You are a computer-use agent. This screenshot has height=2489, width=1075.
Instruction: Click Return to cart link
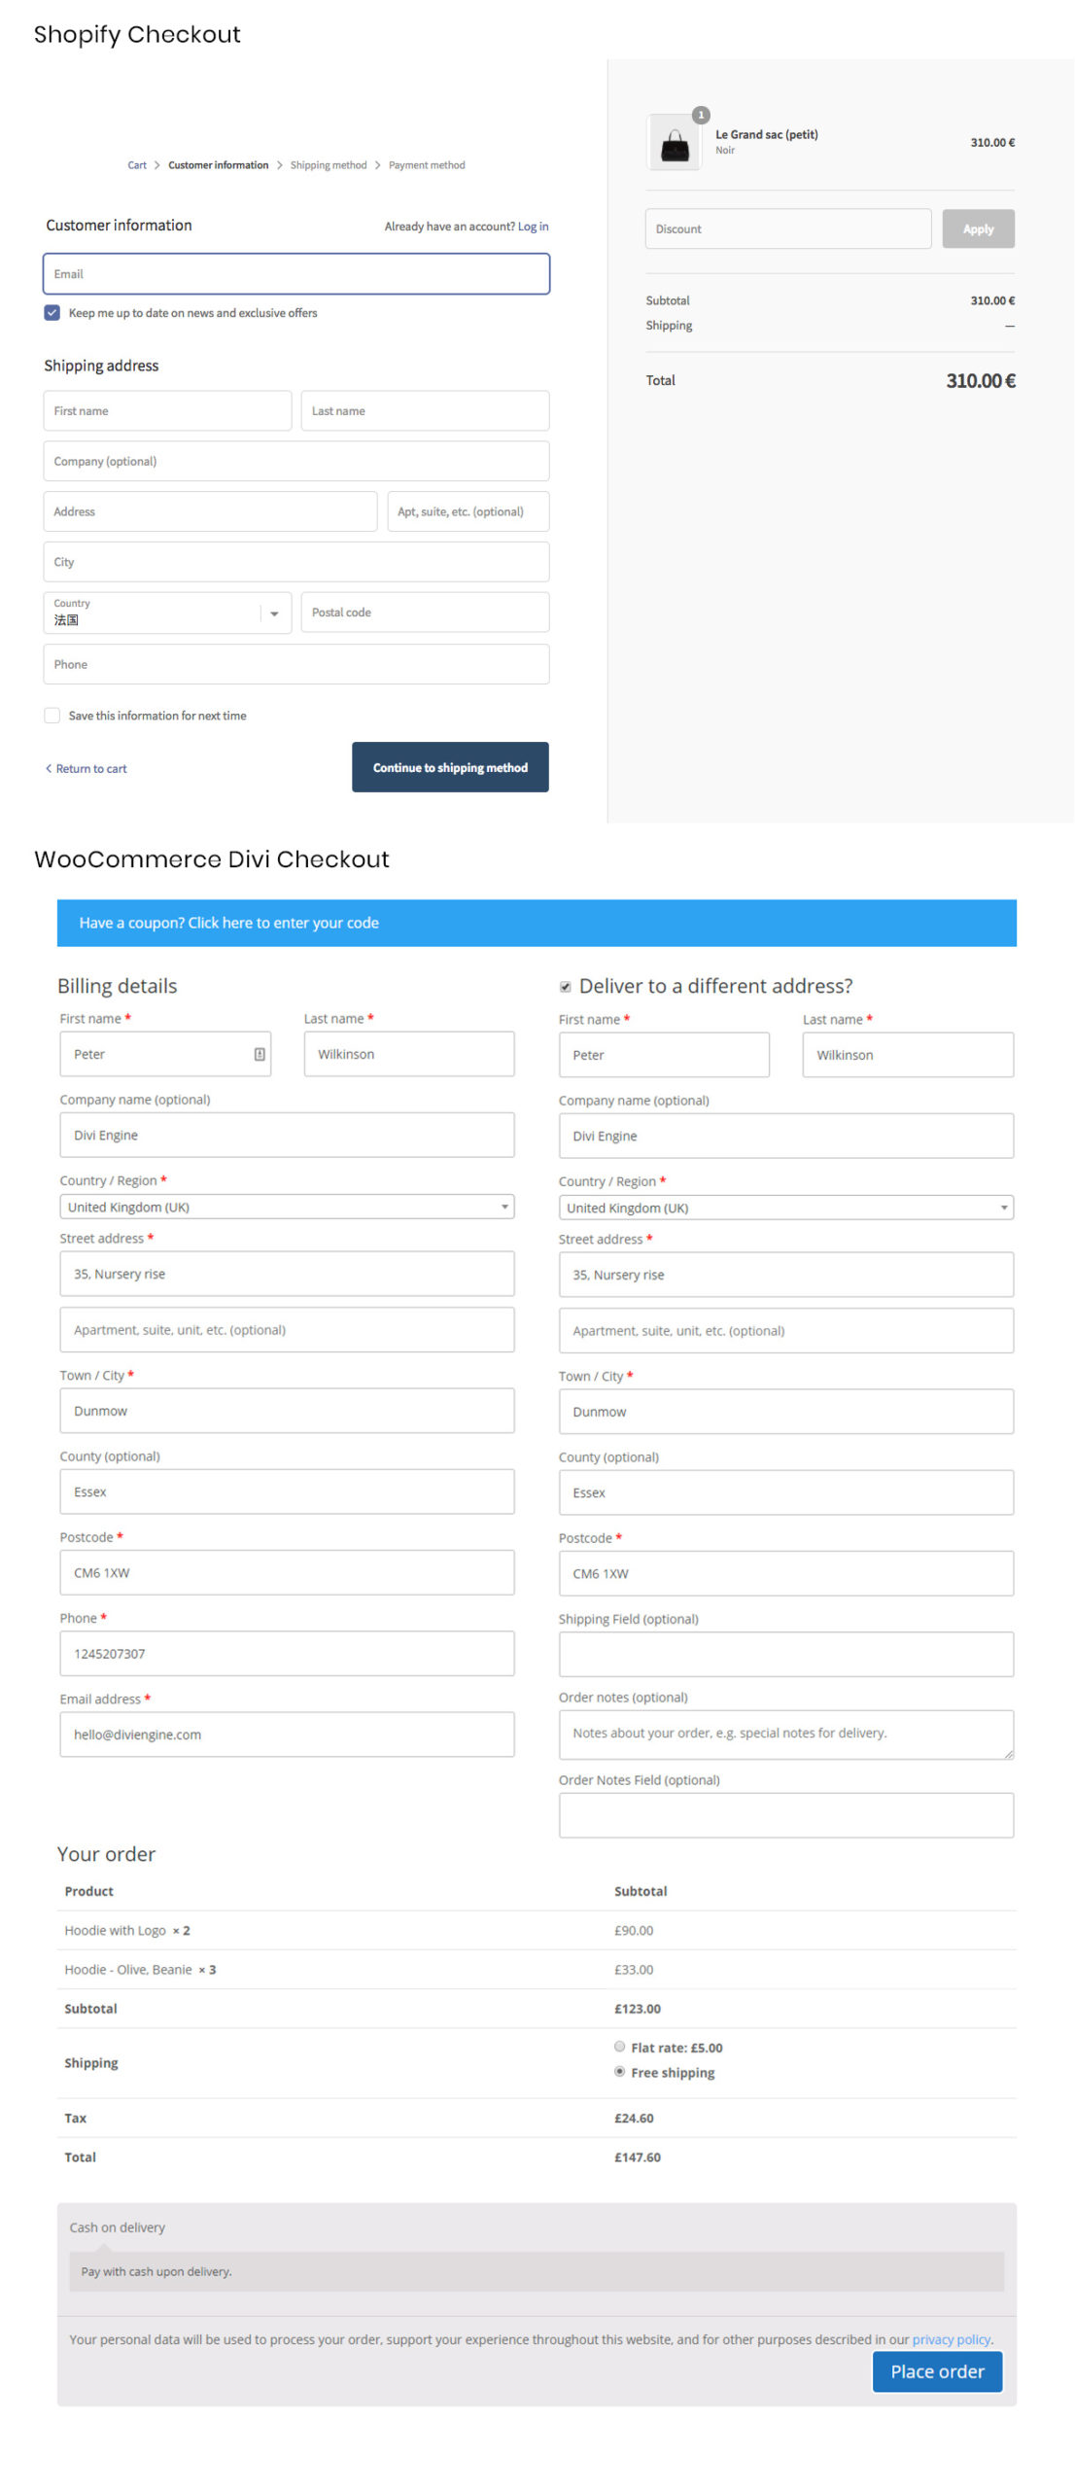[91, 768]
